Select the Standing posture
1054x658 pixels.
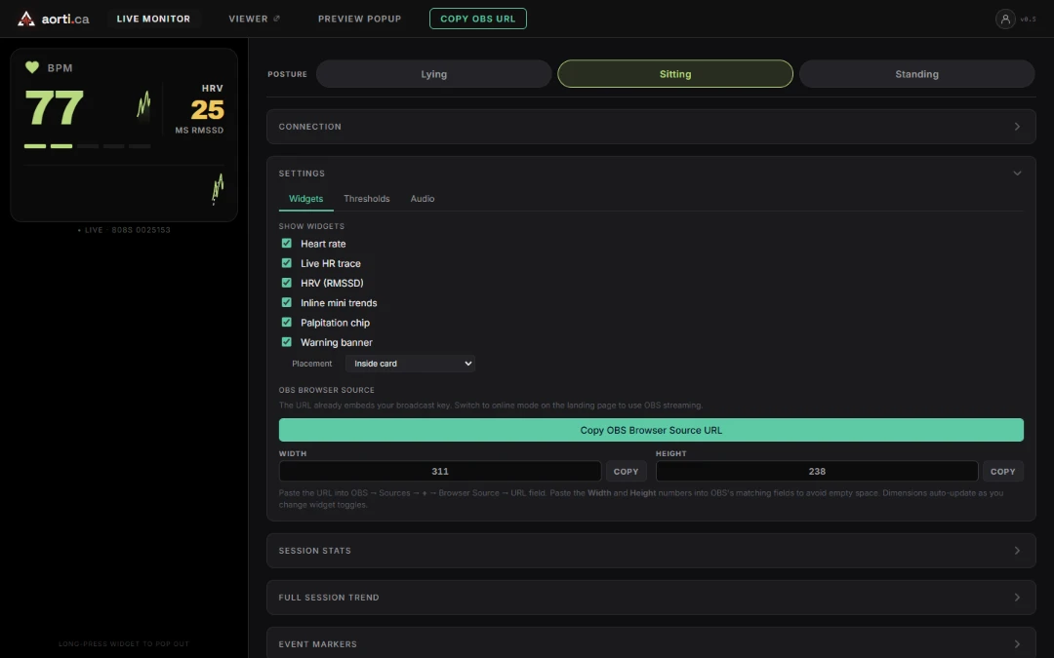pyautogui.click(x=916, y=74)
